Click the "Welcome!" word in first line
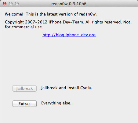138x123 pixels. 14,14
